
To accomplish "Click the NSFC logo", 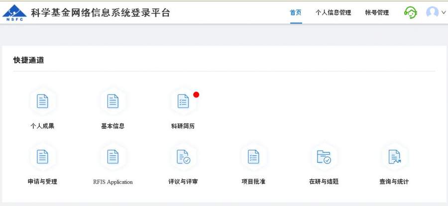I will tap(14, 13).
